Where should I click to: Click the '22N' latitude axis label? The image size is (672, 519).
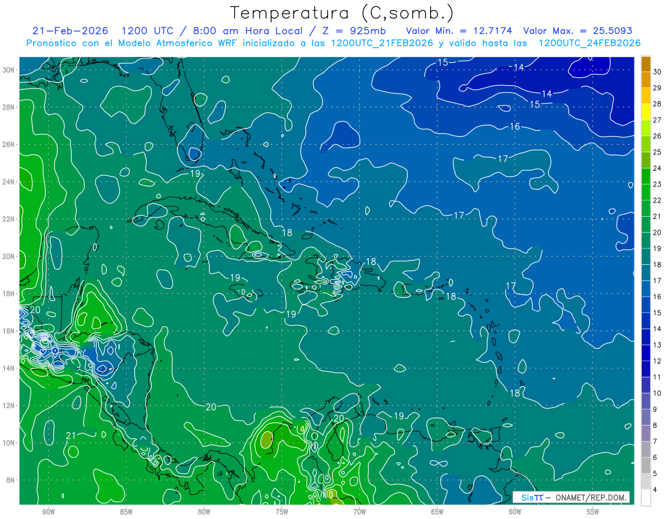[8, 219]
